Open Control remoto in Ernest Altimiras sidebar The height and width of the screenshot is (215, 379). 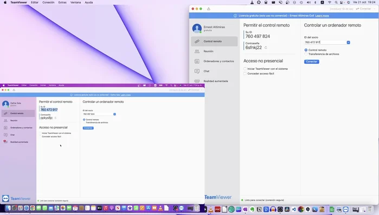click(x=214, y=41)
